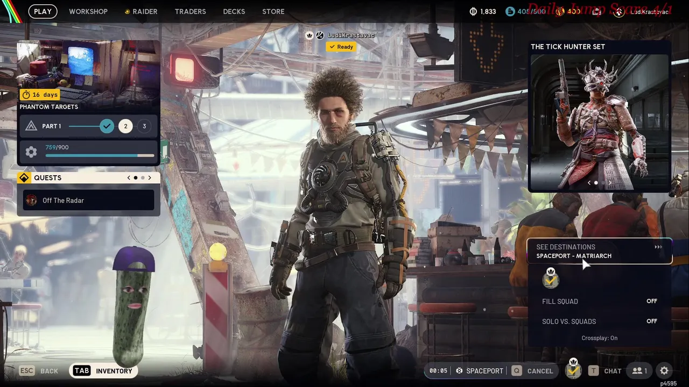The width and height of the screenshot is (689, 387).
Task: Open the gift box icon in top bar
Action: 596,11
